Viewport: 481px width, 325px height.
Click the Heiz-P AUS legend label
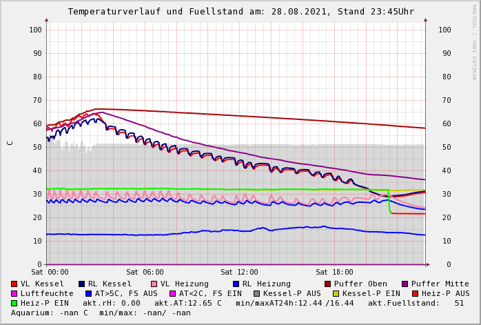445,293
